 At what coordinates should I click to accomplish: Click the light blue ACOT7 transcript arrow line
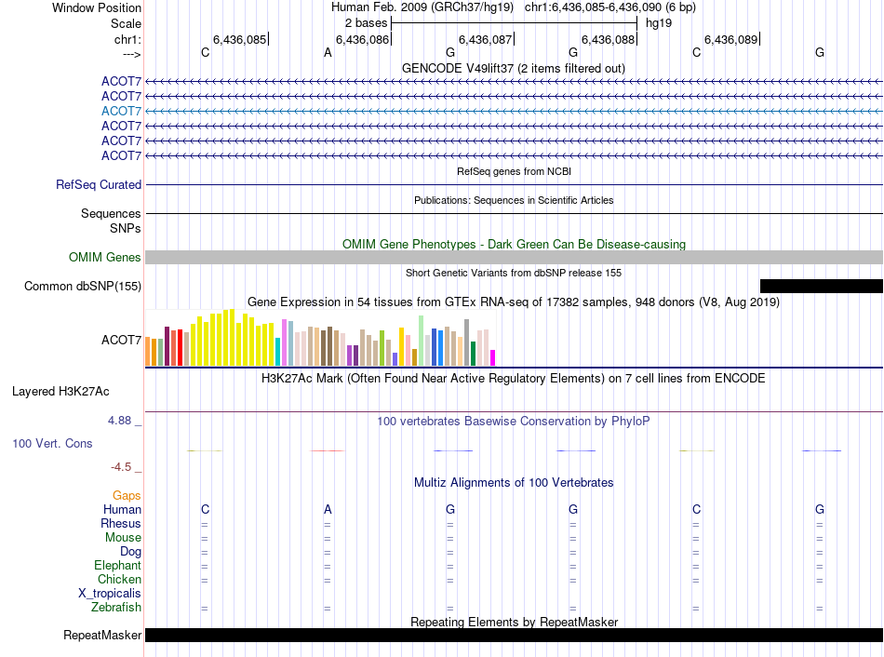(514, 111)
